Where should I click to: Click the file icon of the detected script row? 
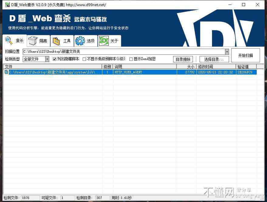tap(6, 72)
